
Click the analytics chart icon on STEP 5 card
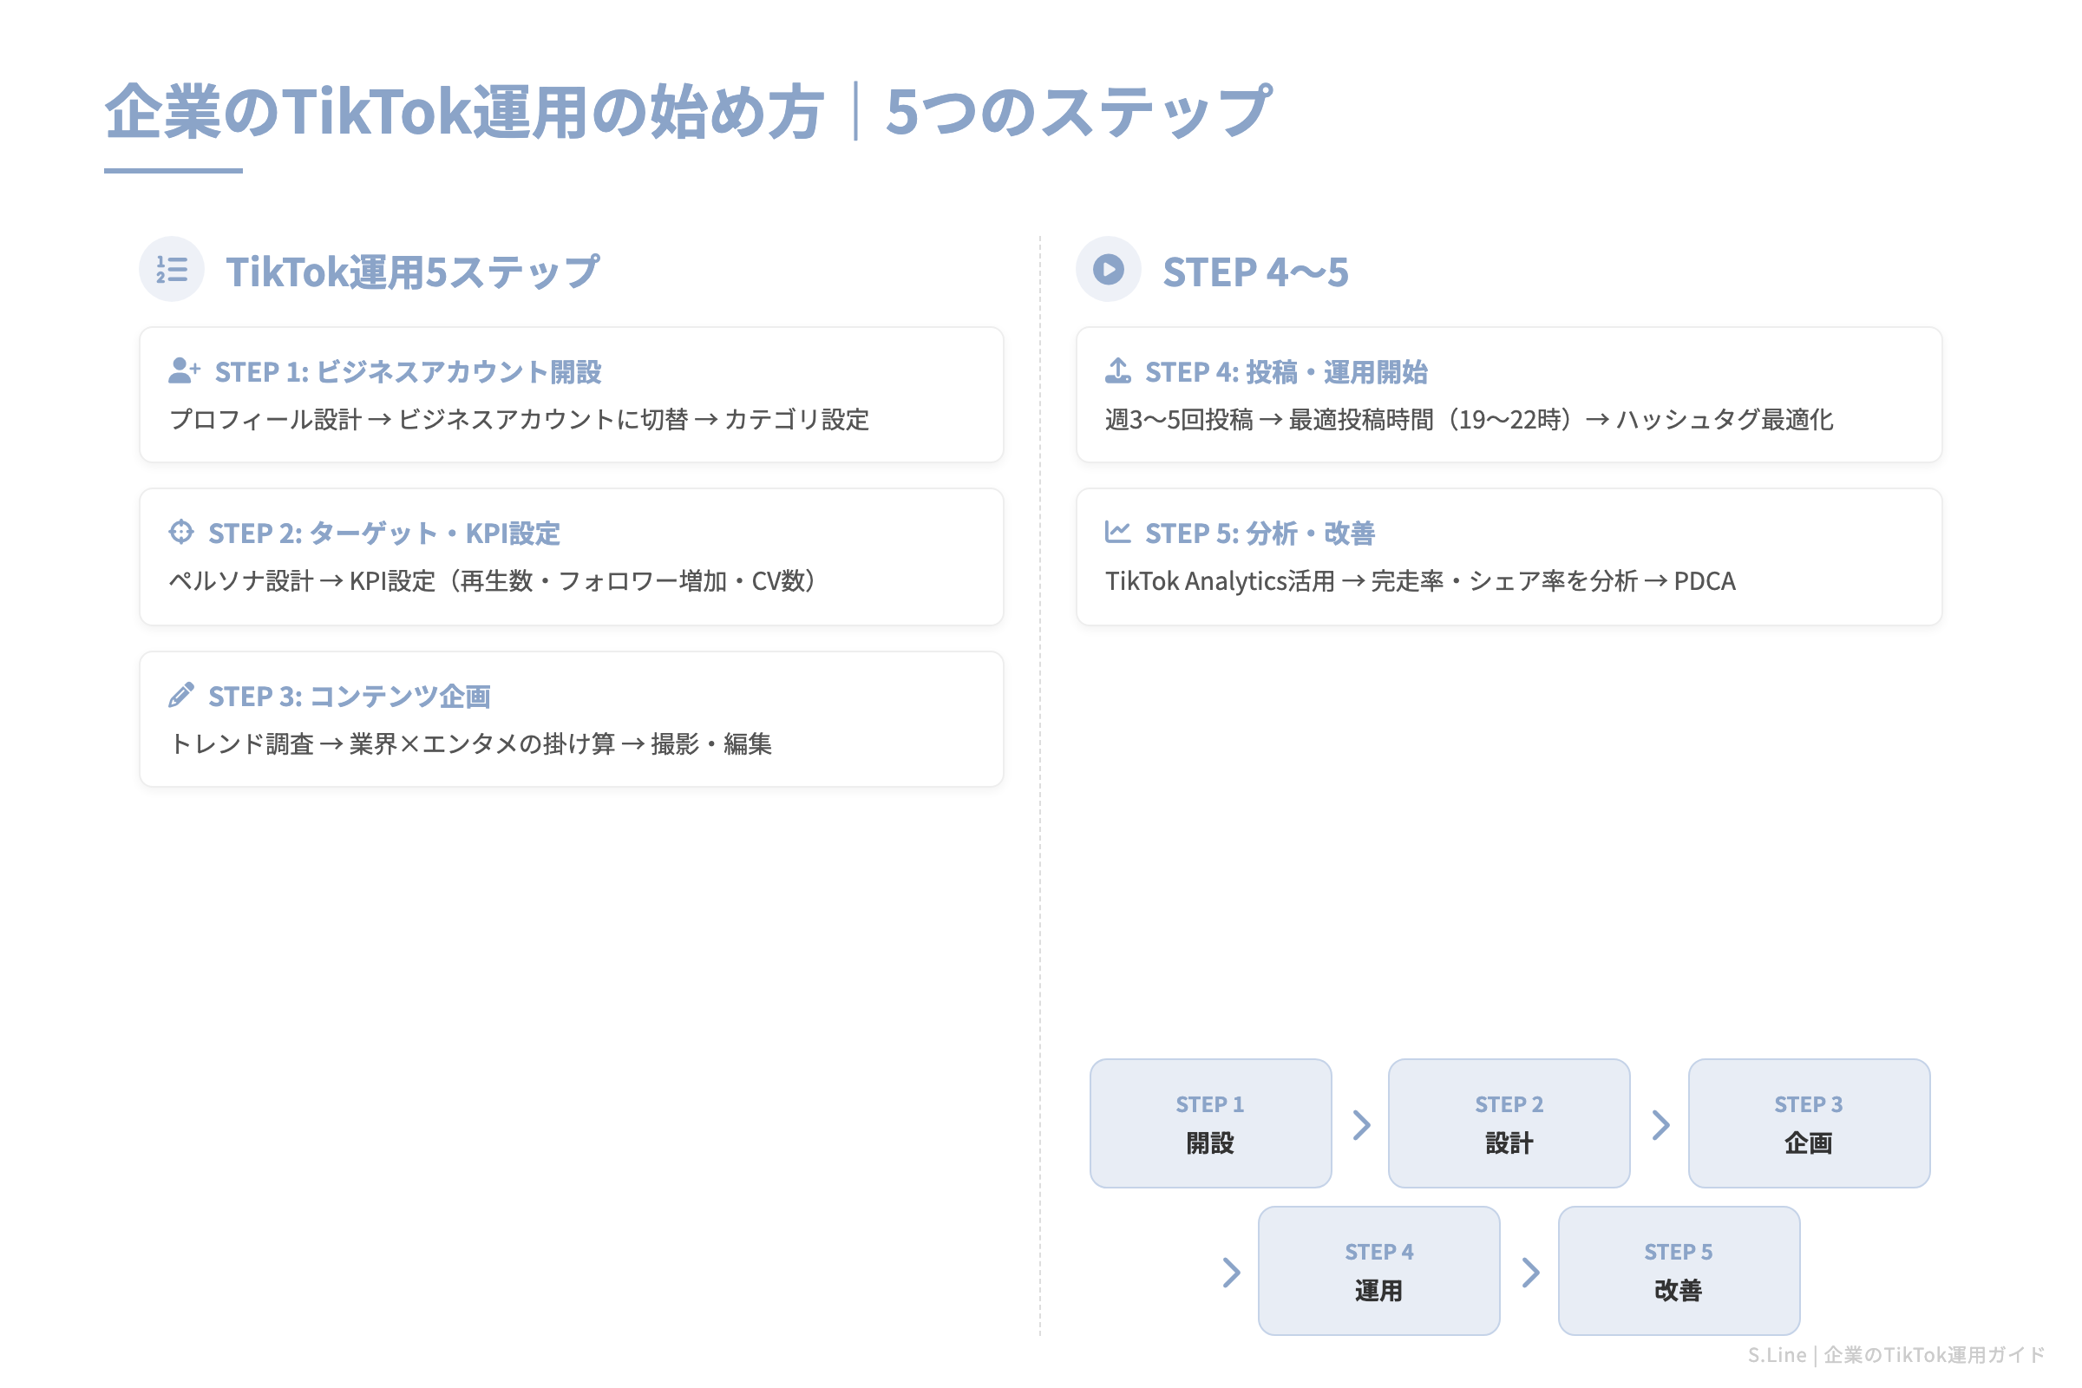click(x=1119, y=532)
